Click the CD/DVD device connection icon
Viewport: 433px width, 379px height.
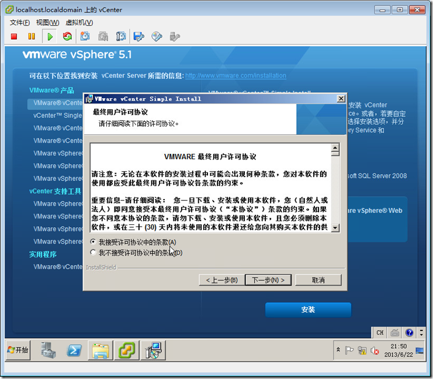157,36
